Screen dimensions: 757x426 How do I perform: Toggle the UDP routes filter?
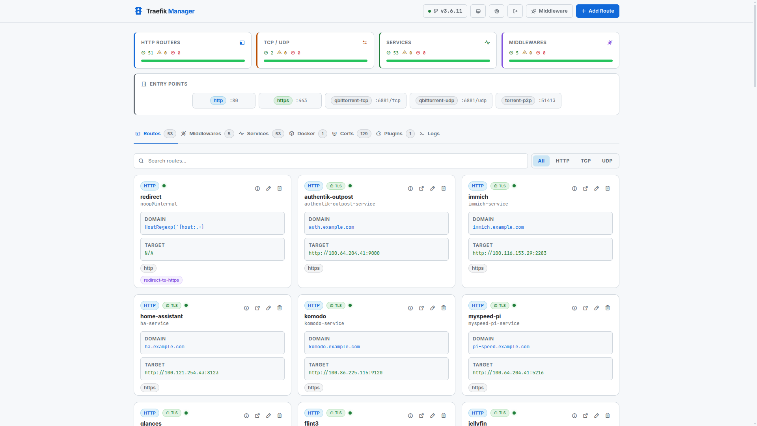(607, 161)
